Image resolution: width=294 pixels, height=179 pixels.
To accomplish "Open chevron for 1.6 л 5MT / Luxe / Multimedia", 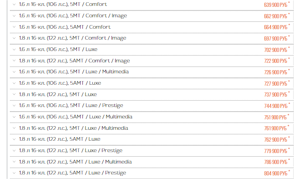I will (14, 72).
